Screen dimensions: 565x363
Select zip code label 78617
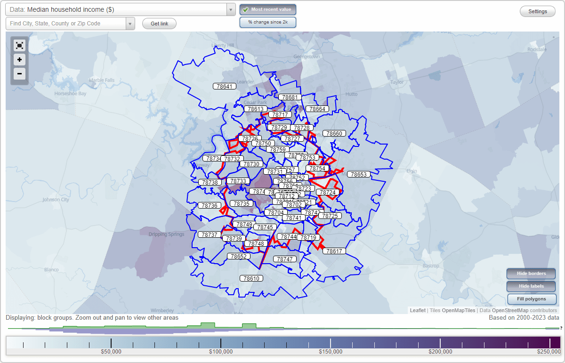pyautogui.click(x=334, y=251)
